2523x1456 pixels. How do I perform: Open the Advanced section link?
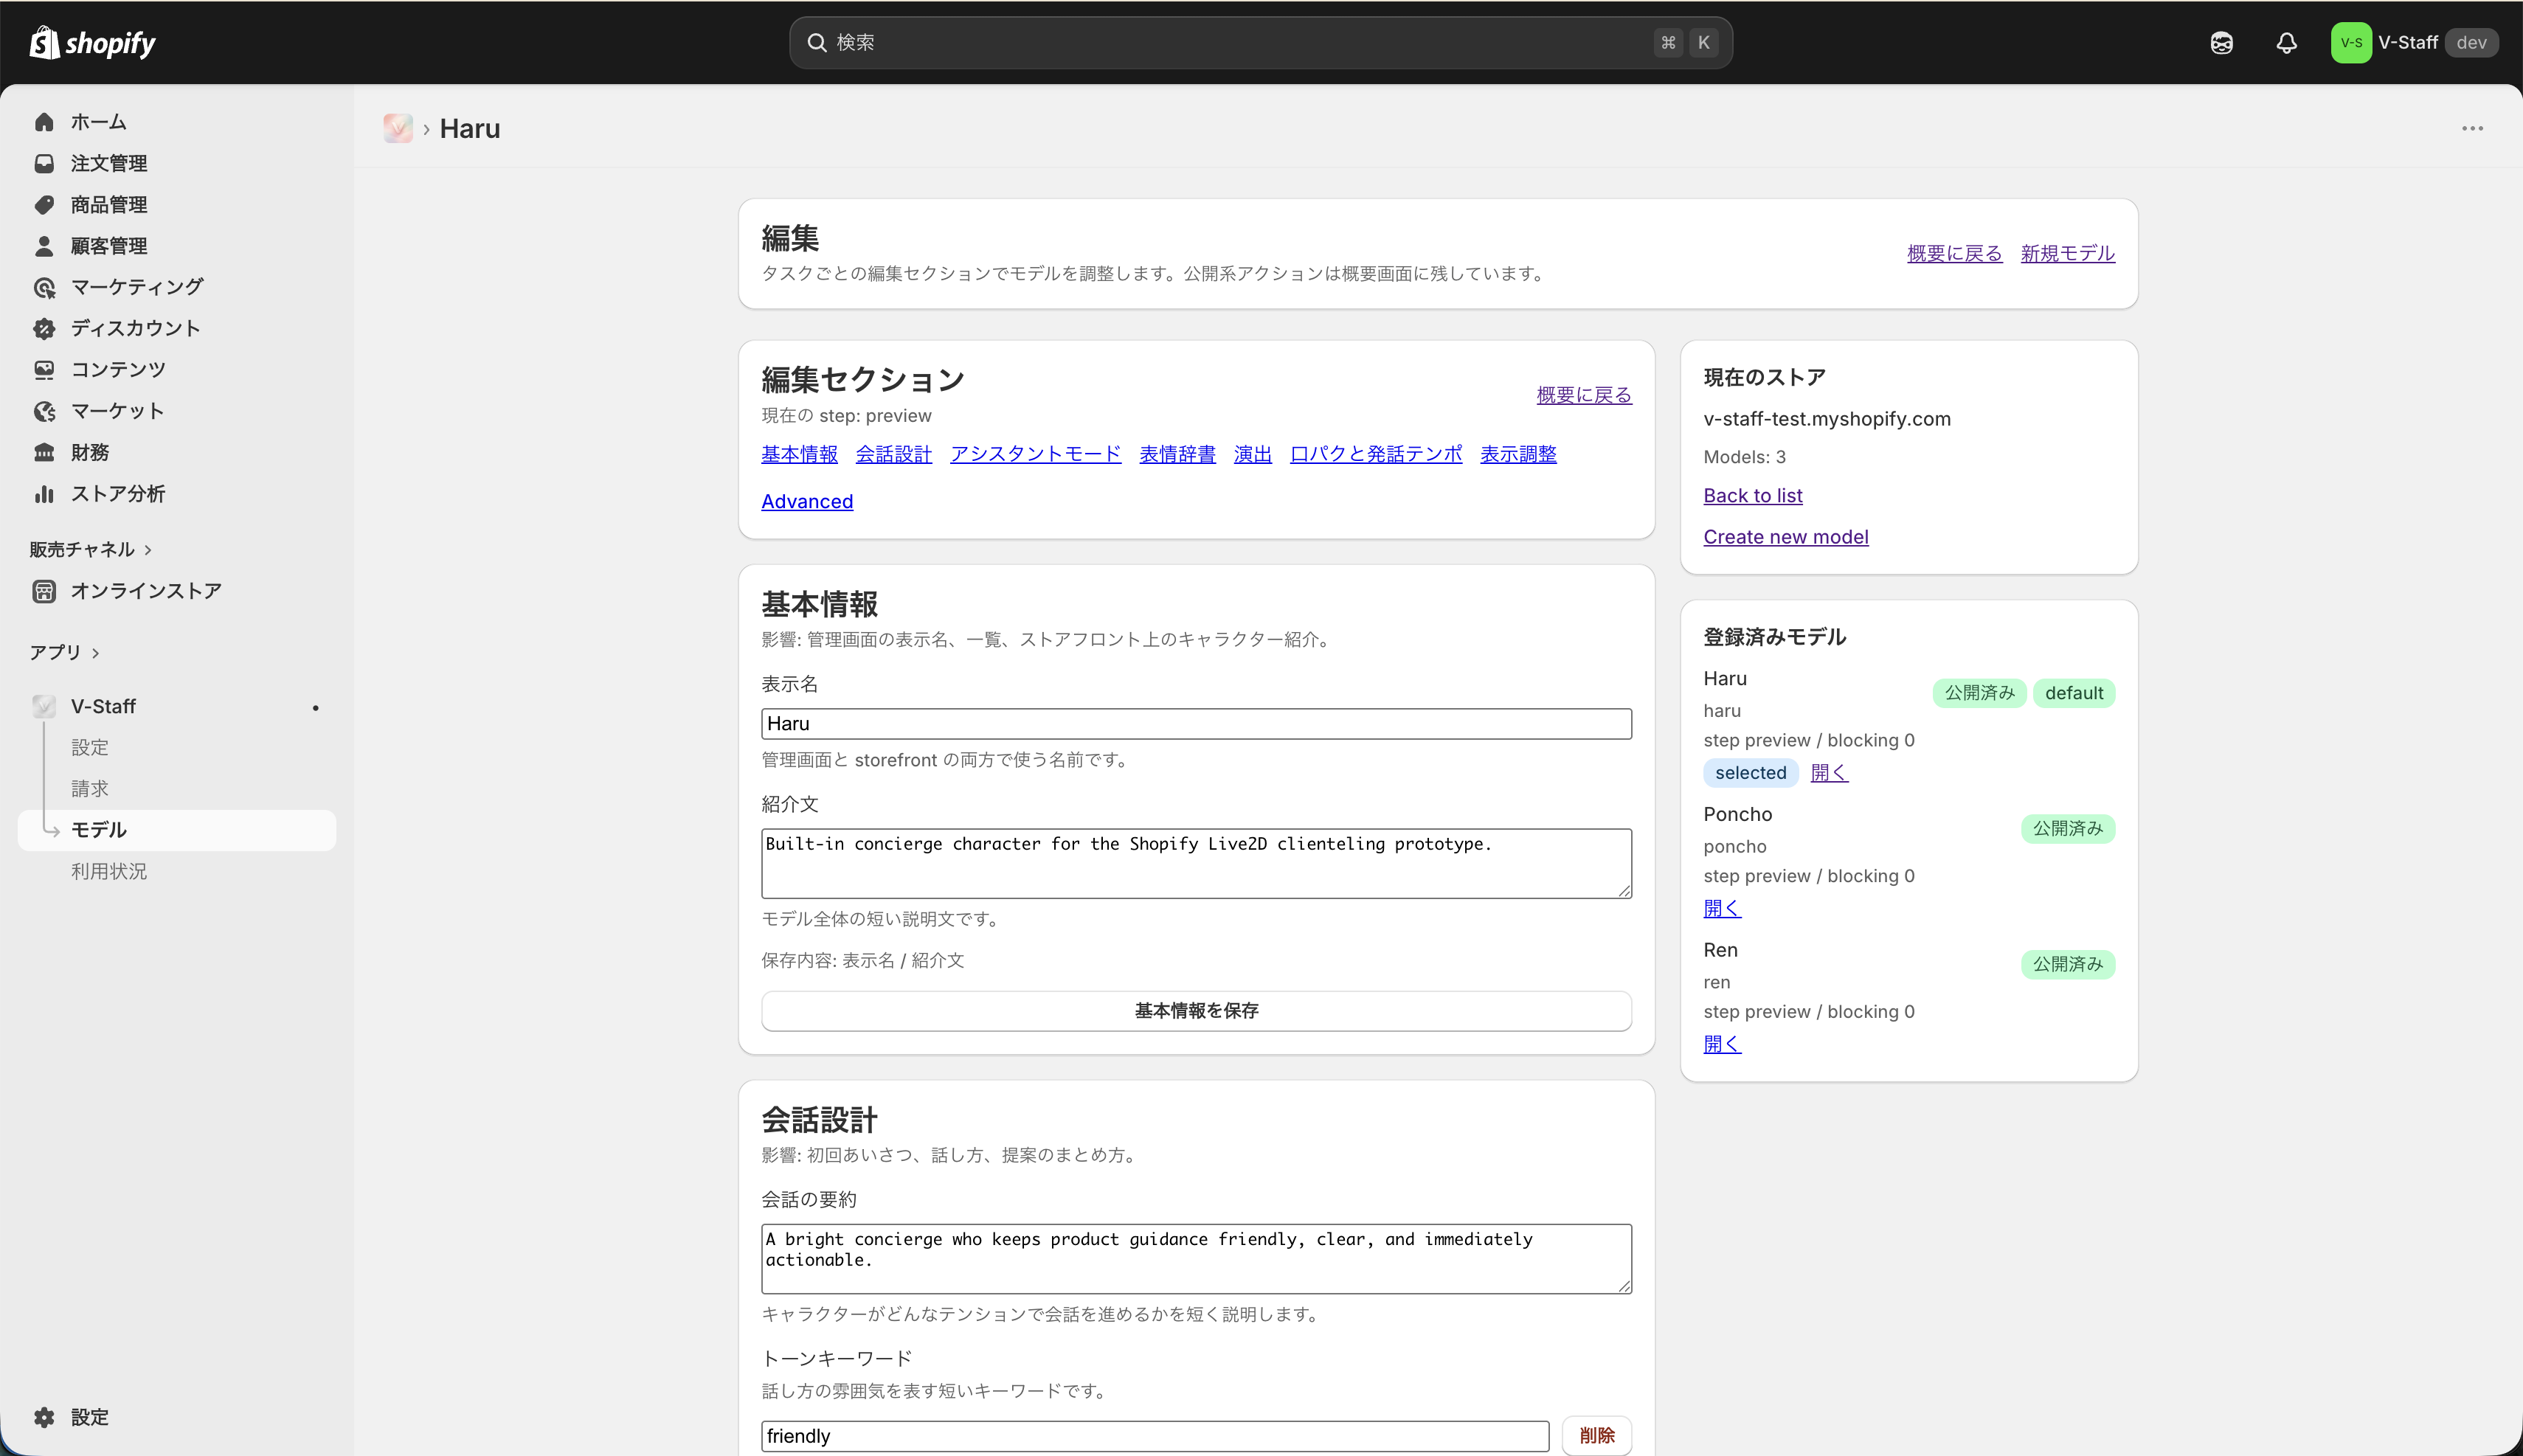(x=807, y=502)
